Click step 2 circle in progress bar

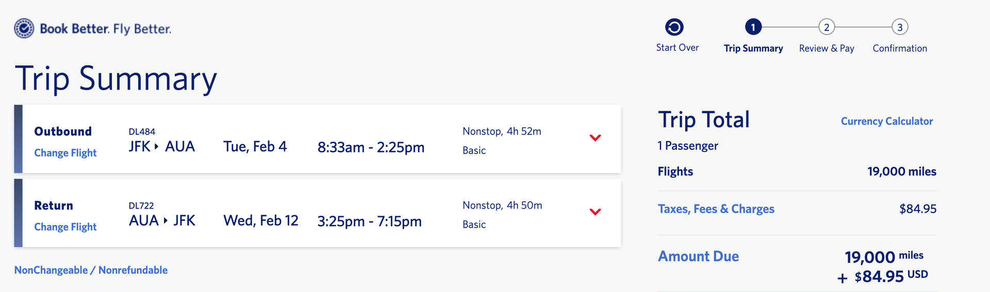(x=827, y=27)
